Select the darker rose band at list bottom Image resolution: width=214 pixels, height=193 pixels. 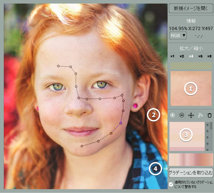[x=187, y=149]
